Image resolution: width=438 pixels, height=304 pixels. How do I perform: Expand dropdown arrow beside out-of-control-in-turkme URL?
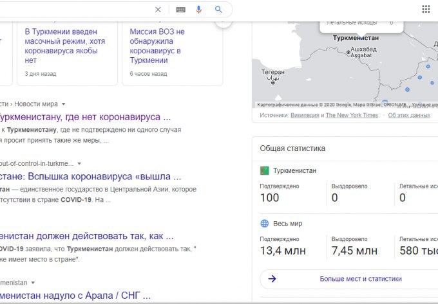(79, 163)
